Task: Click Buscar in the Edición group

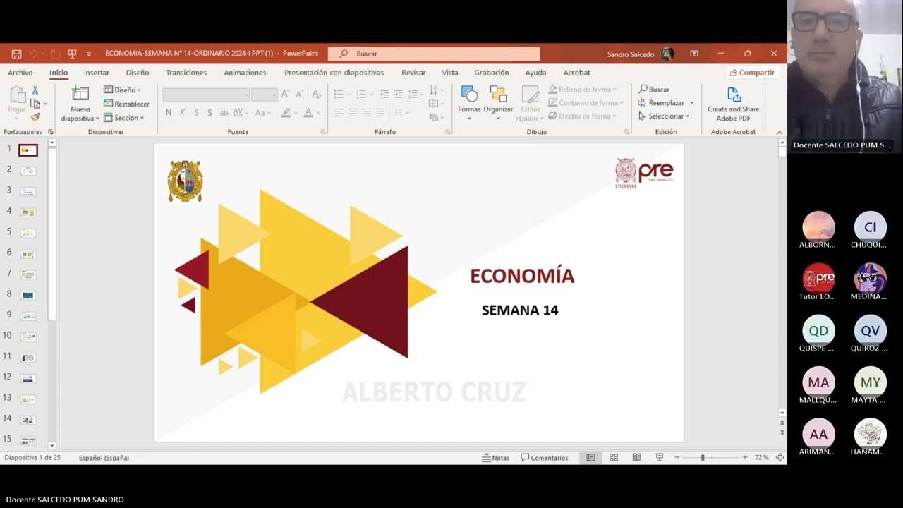Action: point(654,90)
